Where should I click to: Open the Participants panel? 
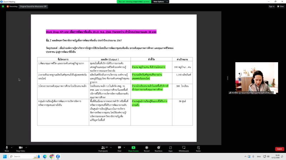pyautogui.click(x=103, y=148)
